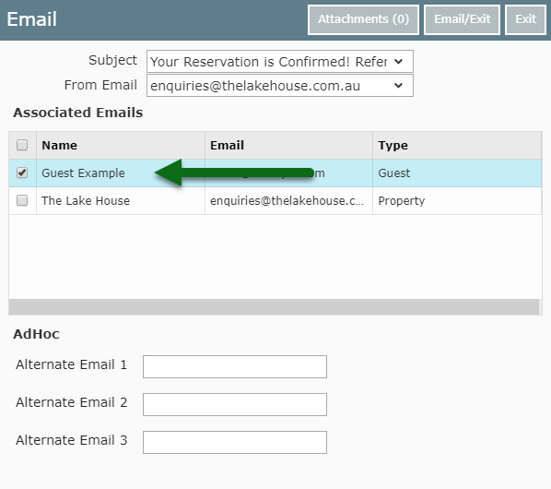This screenshot has height=489, width=551.
Task: Expand the From Email dropdown arrow
Action: 398,86
